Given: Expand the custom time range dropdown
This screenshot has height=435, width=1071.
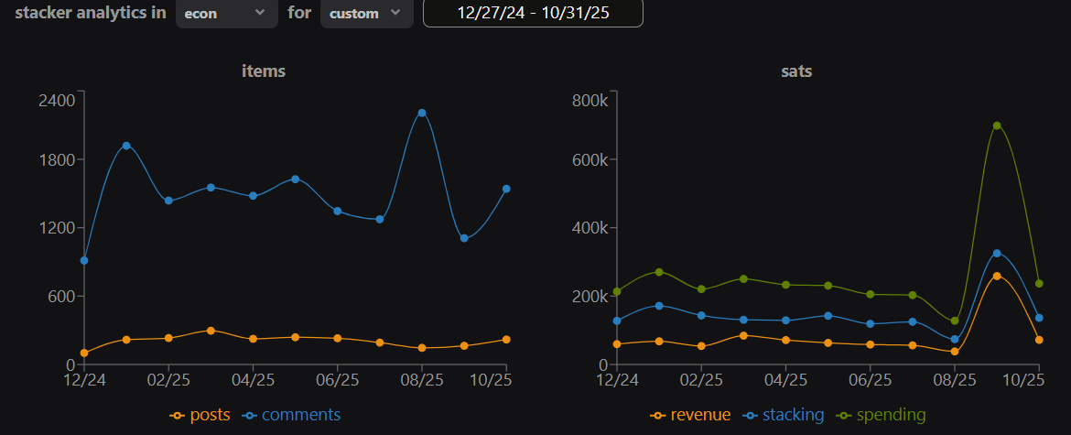Looking at the screenshot, I should tap(366, 14).
